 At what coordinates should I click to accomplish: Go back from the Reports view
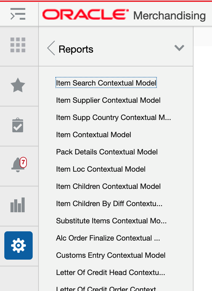50,48
